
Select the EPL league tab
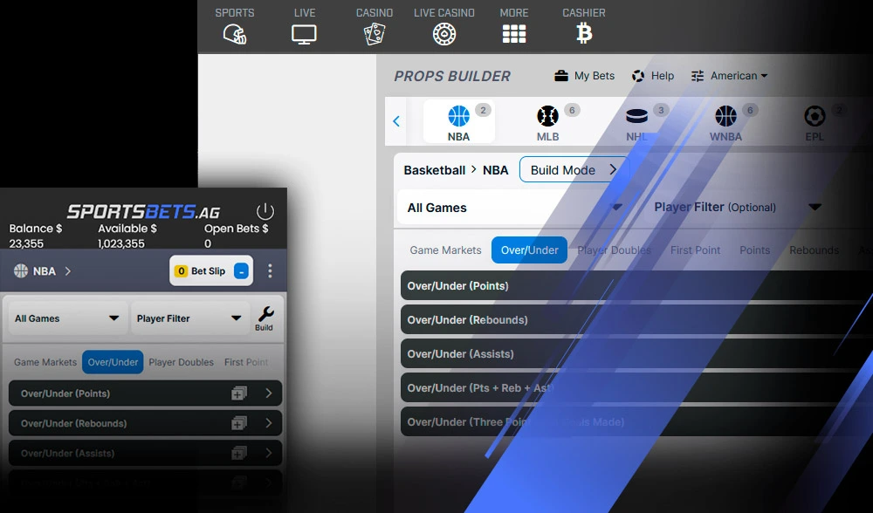[815, 122]
